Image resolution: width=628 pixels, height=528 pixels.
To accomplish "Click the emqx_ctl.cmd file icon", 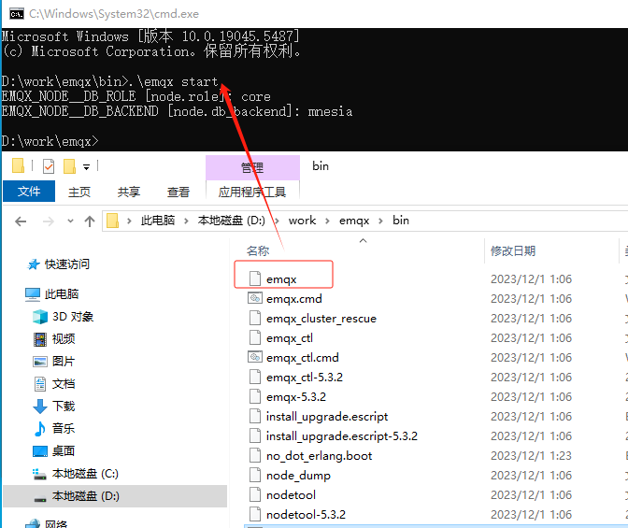I will [x=255, y=357].
